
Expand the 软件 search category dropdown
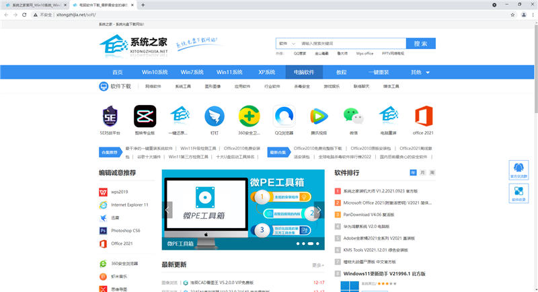tap(287, 44)
